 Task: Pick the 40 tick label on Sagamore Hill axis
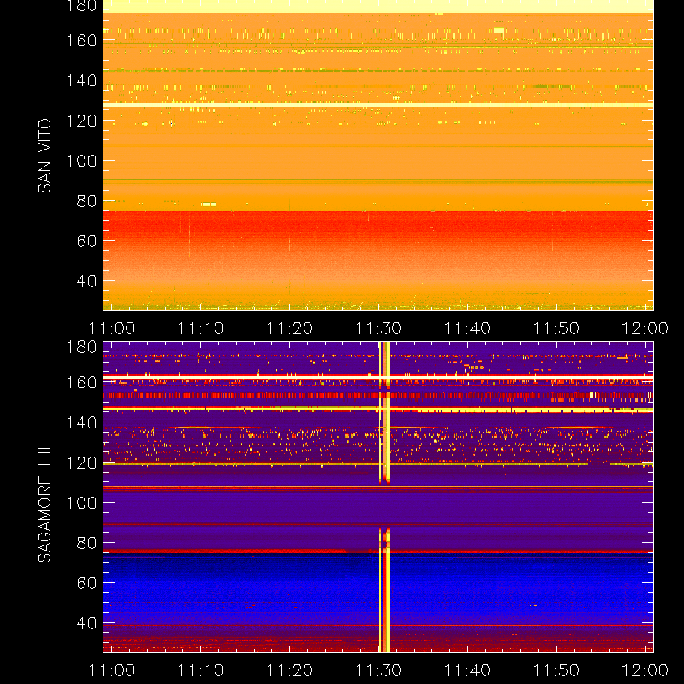(x=86, y=623)
